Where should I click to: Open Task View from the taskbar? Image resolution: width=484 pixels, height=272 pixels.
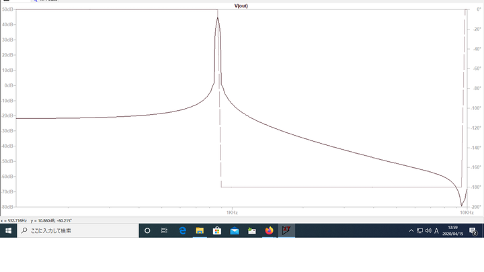165,230
